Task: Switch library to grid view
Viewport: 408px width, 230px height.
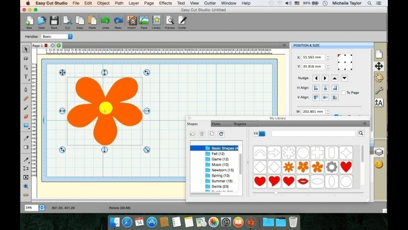Action: pos(262,134)
